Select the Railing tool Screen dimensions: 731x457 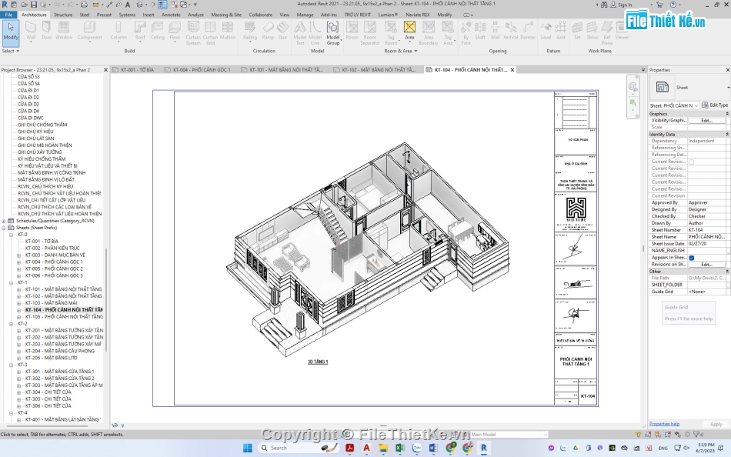250,32
